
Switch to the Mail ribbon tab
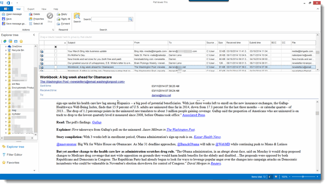19,9
